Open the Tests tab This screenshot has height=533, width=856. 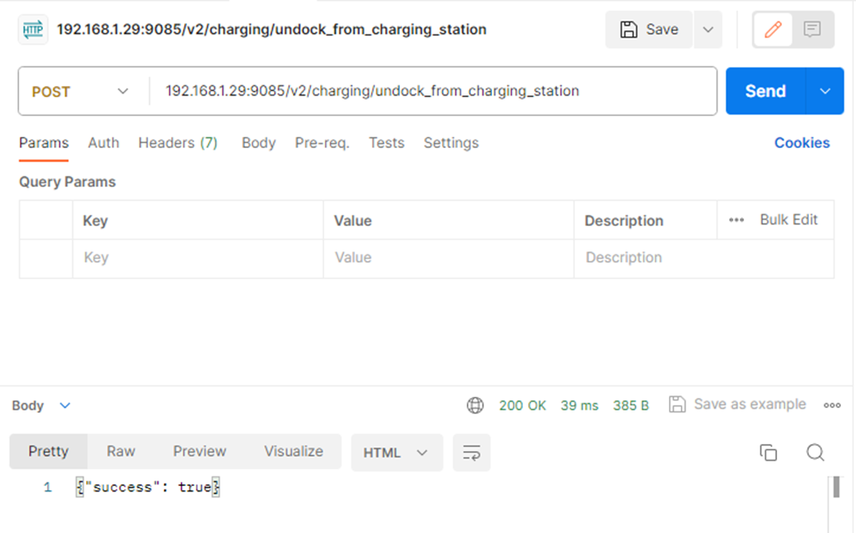point(386,143)
